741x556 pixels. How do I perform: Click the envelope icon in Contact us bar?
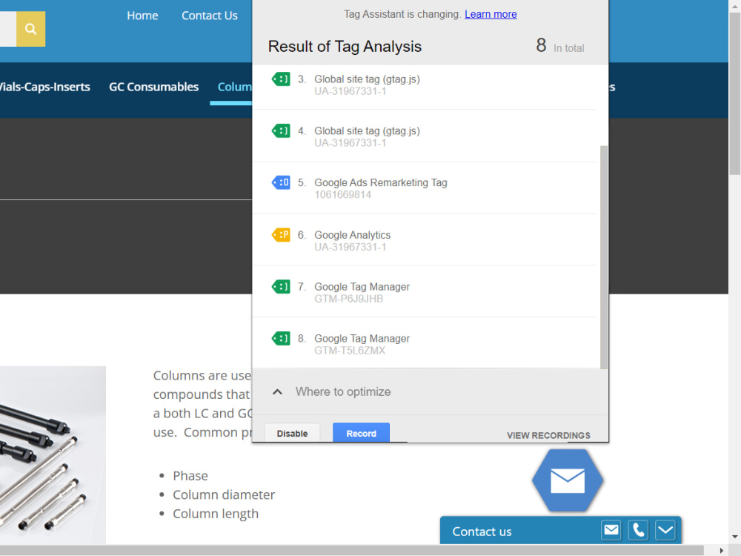click(611, 529)
